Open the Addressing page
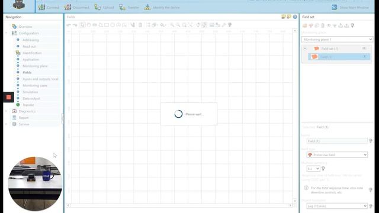This screenshot has height=213, width=379. tap(30, 40)
